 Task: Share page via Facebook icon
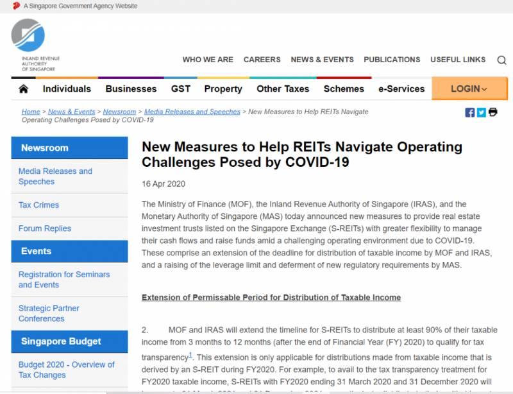[x=470, y=112]
